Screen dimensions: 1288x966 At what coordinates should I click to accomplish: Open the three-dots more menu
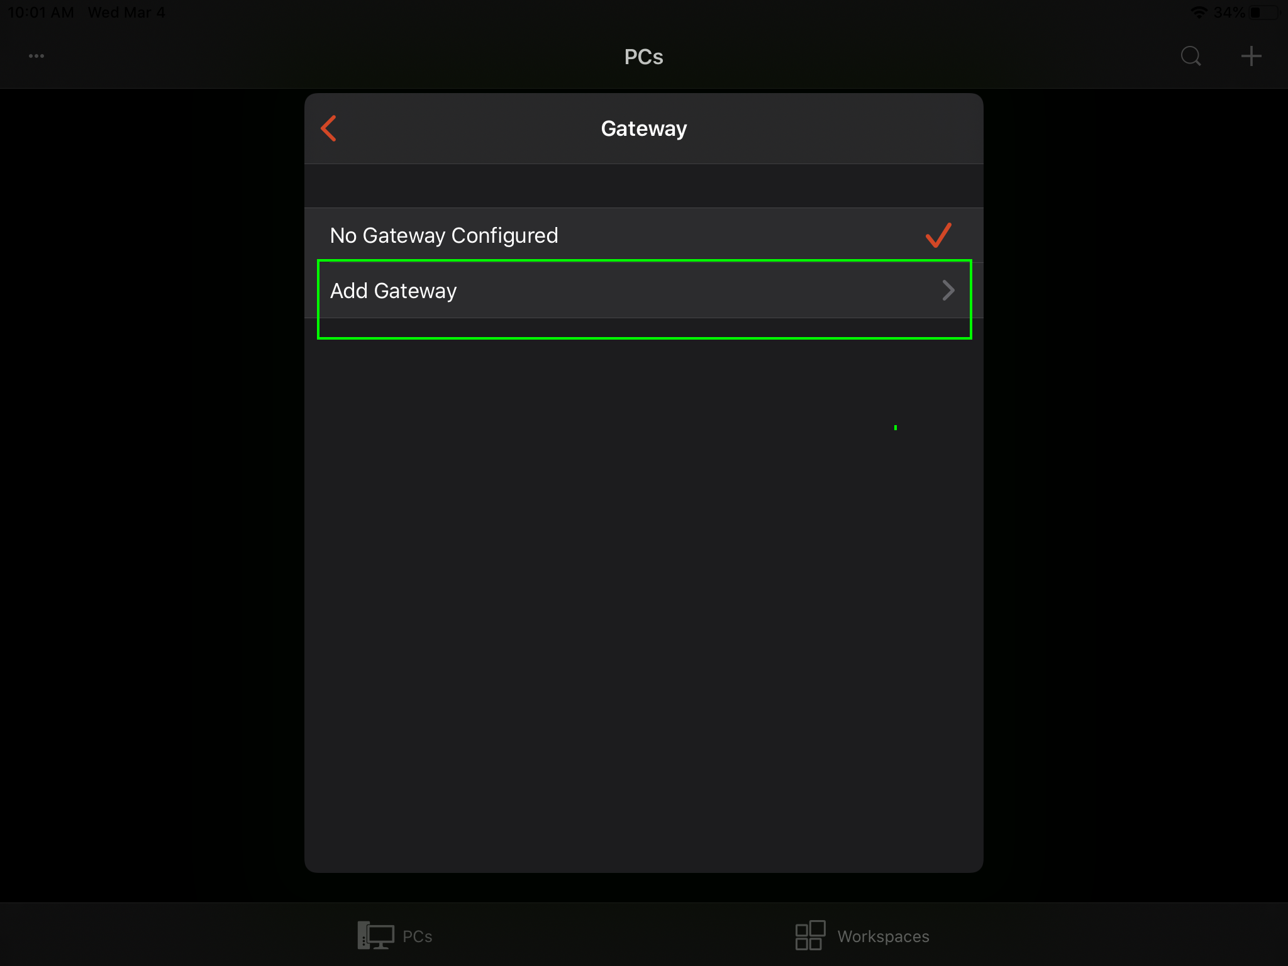(x=36, y=56)
